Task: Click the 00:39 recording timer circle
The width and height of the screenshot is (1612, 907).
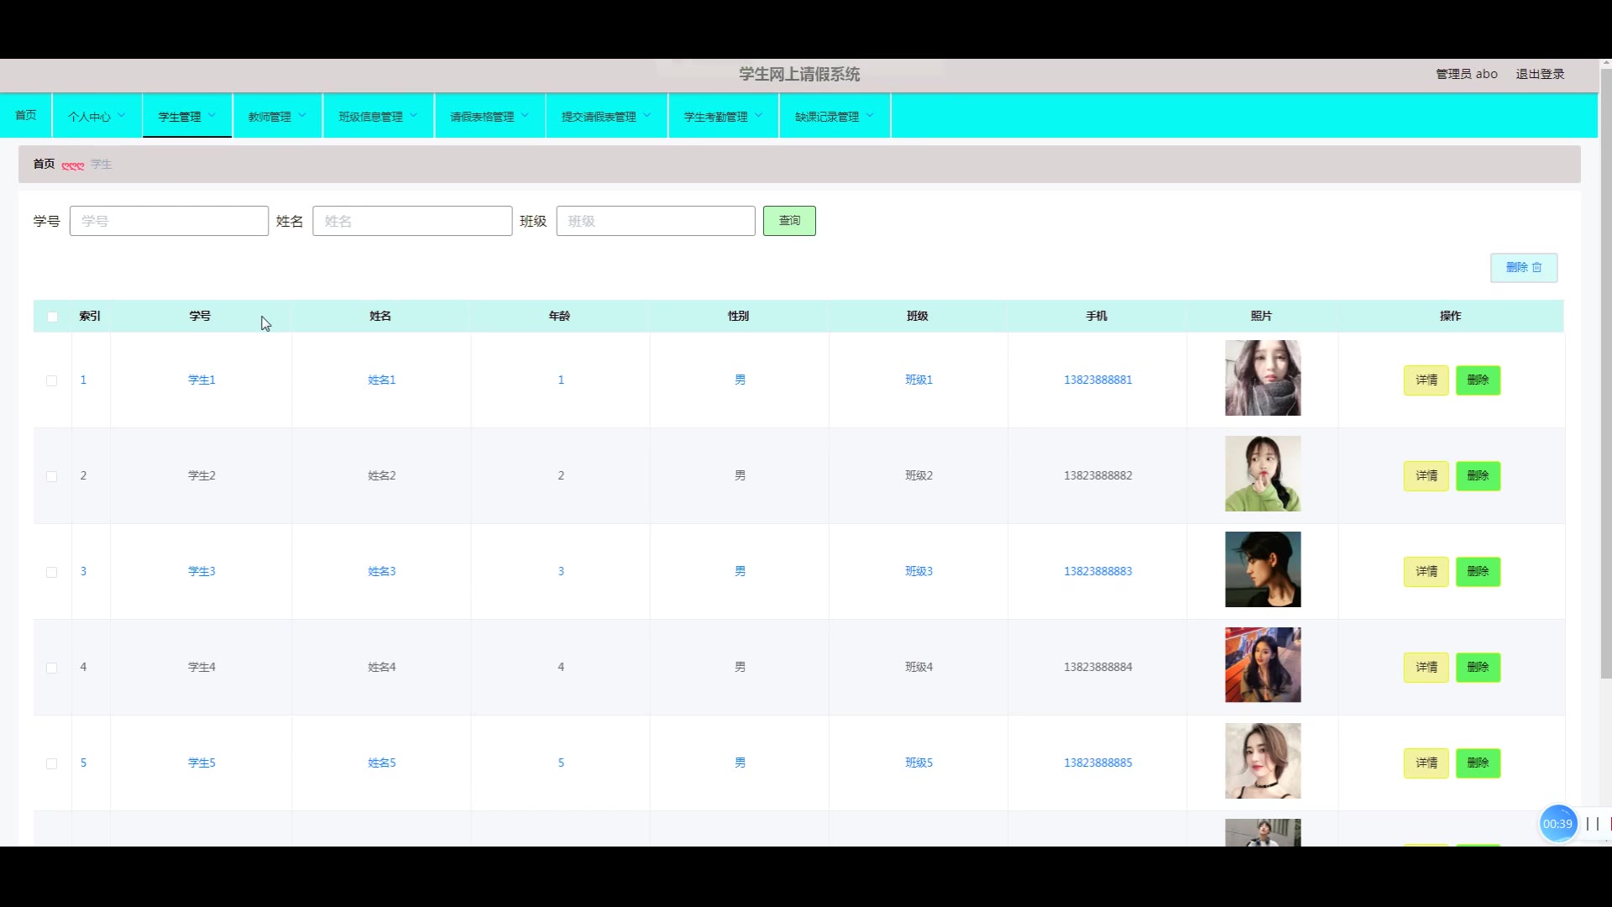Action: click(1557, 824)
